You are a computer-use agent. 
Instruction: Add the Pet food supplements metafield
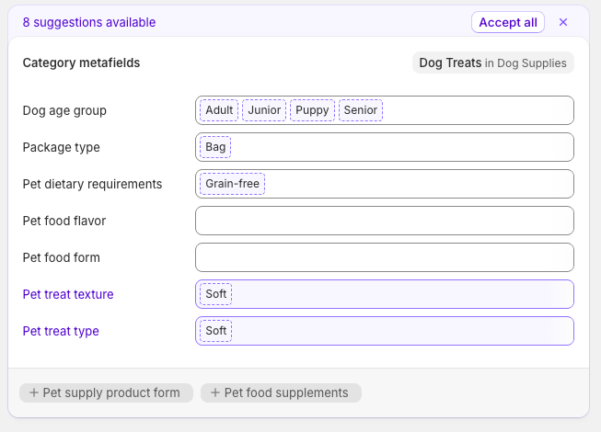pyautogui.click(x=281, y=392)
